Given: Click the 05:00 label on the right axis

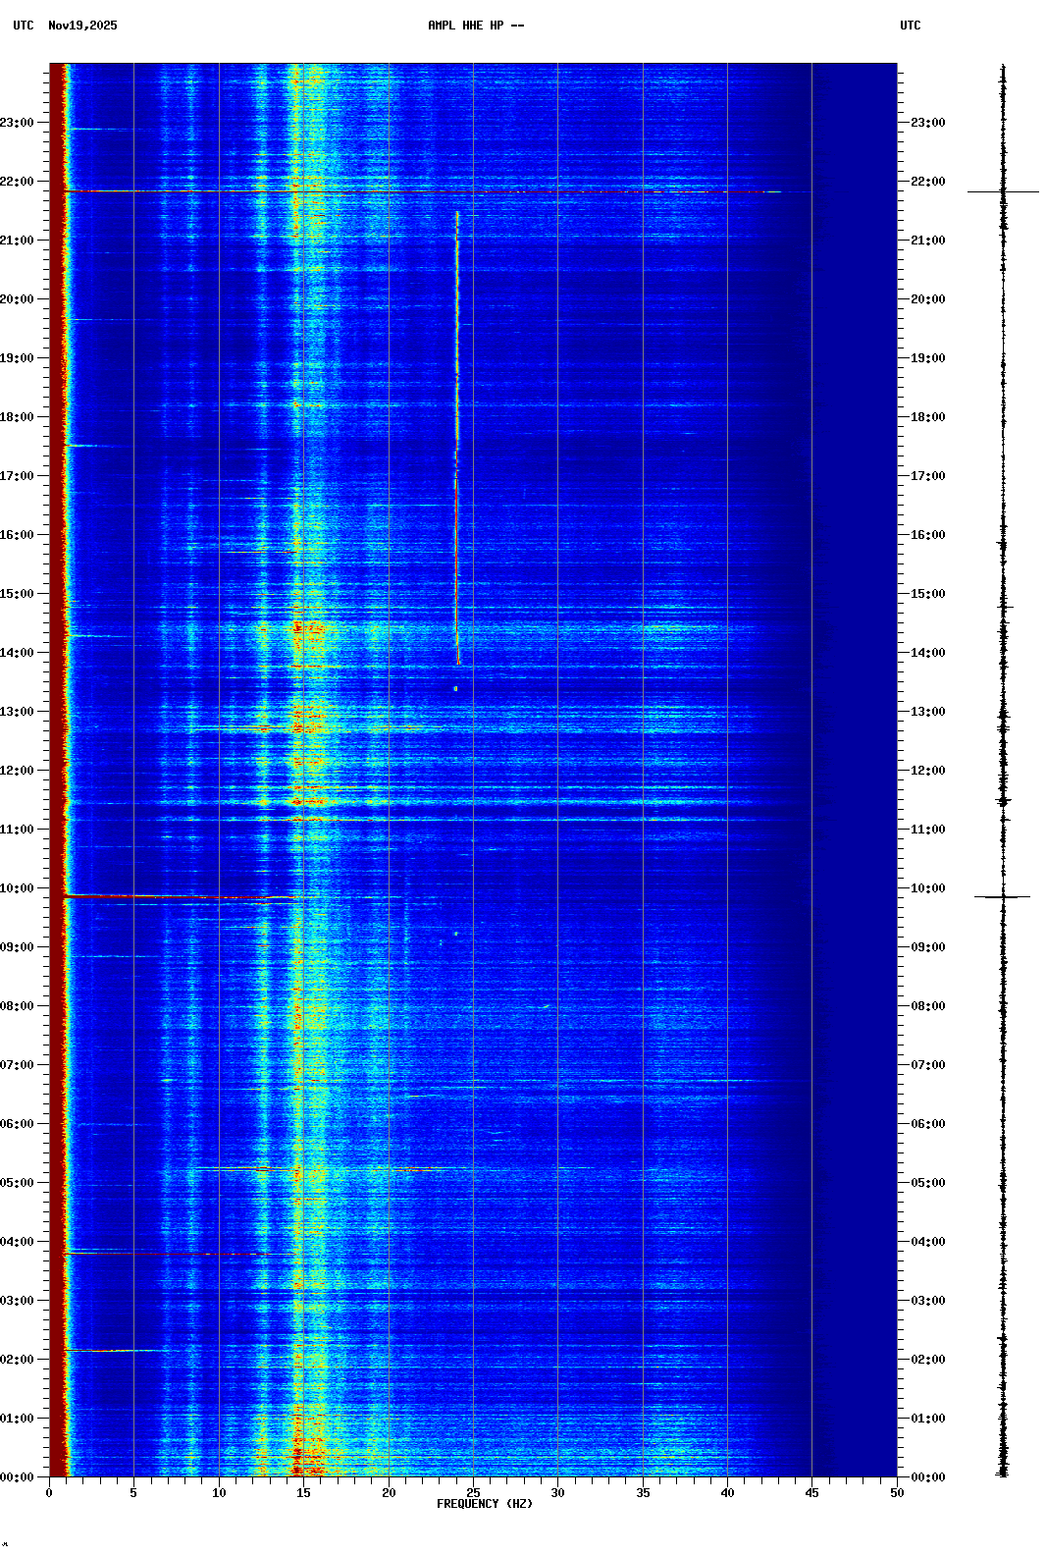Looking at the screenshot, I should [x=927, y=1183].
